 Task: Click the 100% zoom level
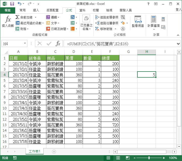pyautogui.click(x=173, y=158)
